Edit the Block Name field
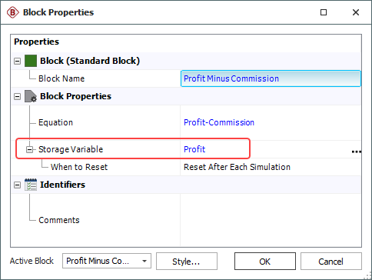Image resolution: width=372 pixels, height=280 pixels. click(271, 78)
